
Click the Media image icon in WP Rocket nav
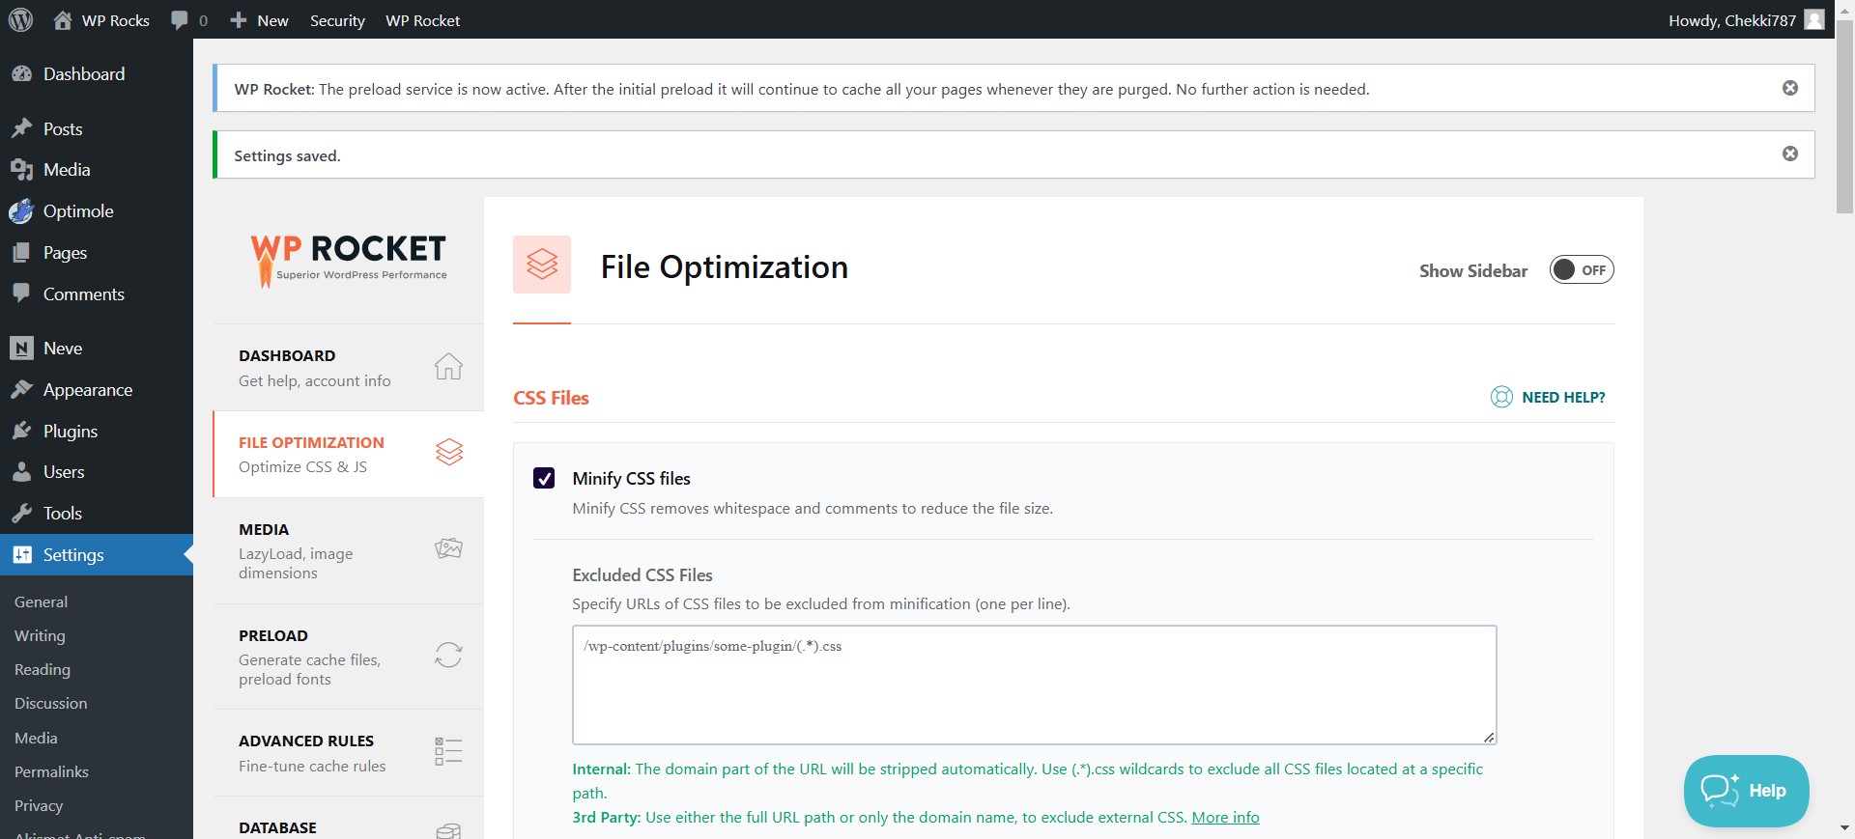(x=448, y=548)
